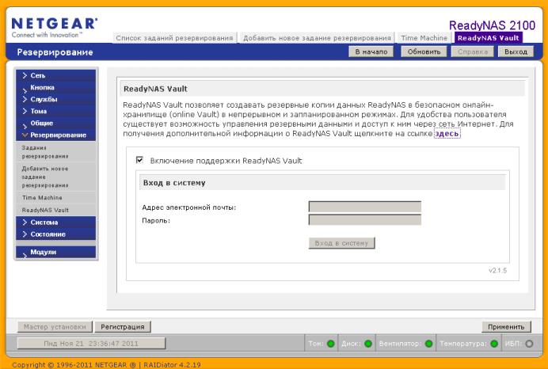Click the grey ИБП status LED
Screen dimensions: 548x369
click(x=529, y=344)
